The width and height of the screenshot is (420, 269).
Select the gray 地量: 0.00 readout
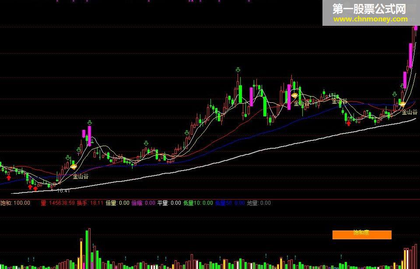pyautogui.click(x=259, y=203)
